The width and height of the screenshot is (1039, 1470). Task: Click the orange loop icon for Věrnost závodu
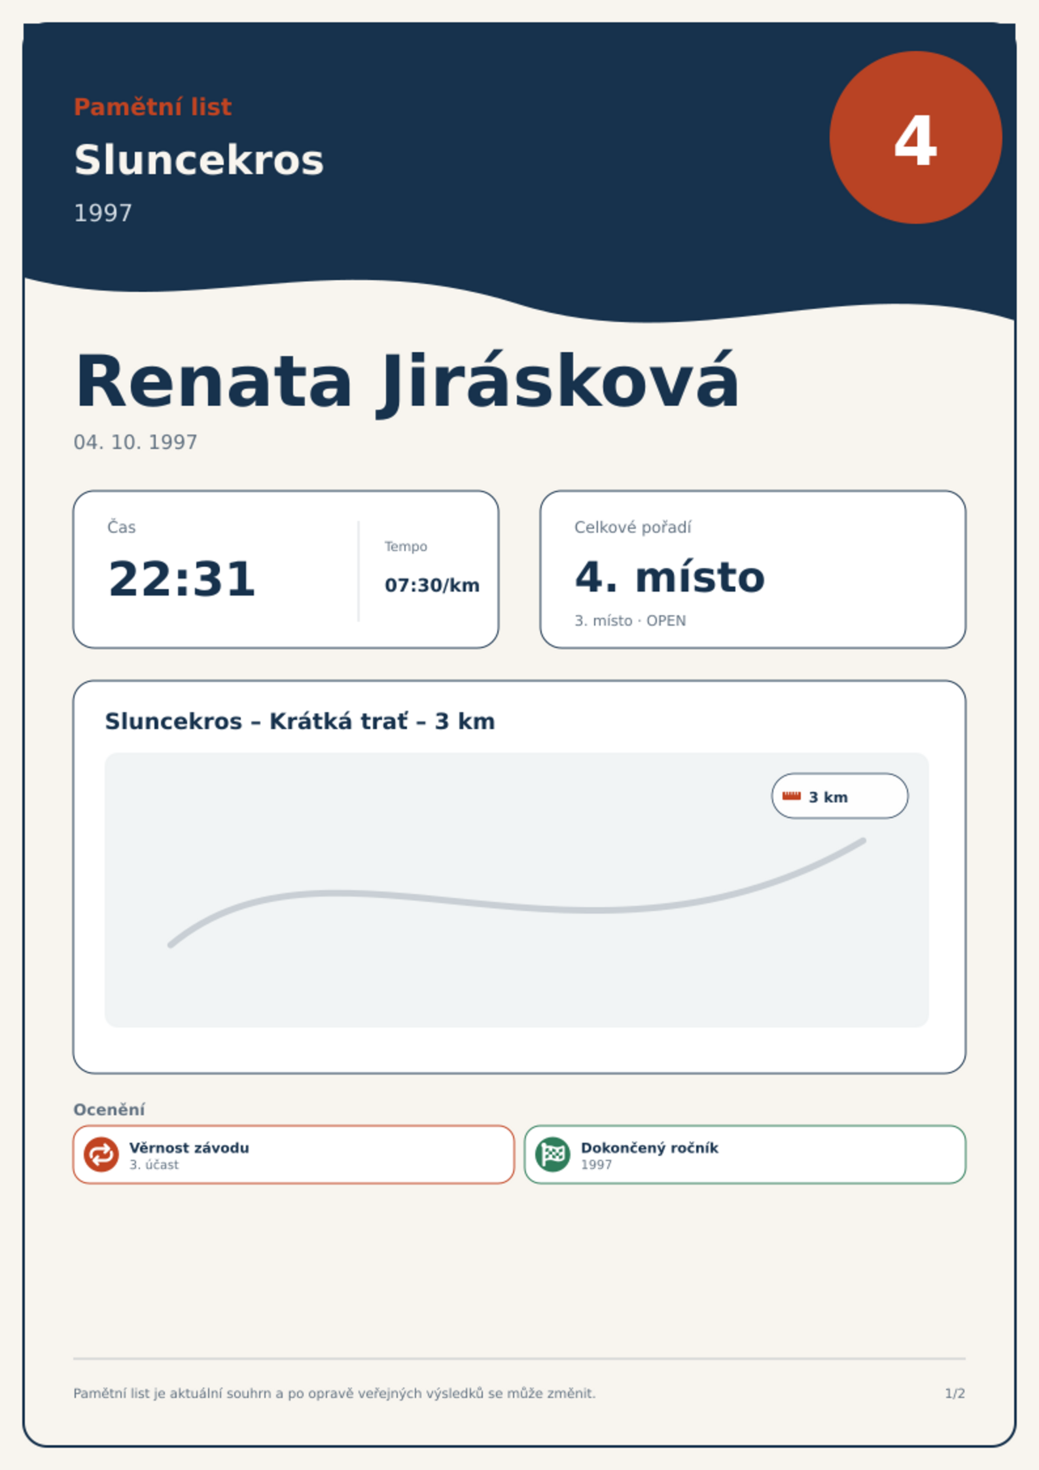pos(101,1154)
